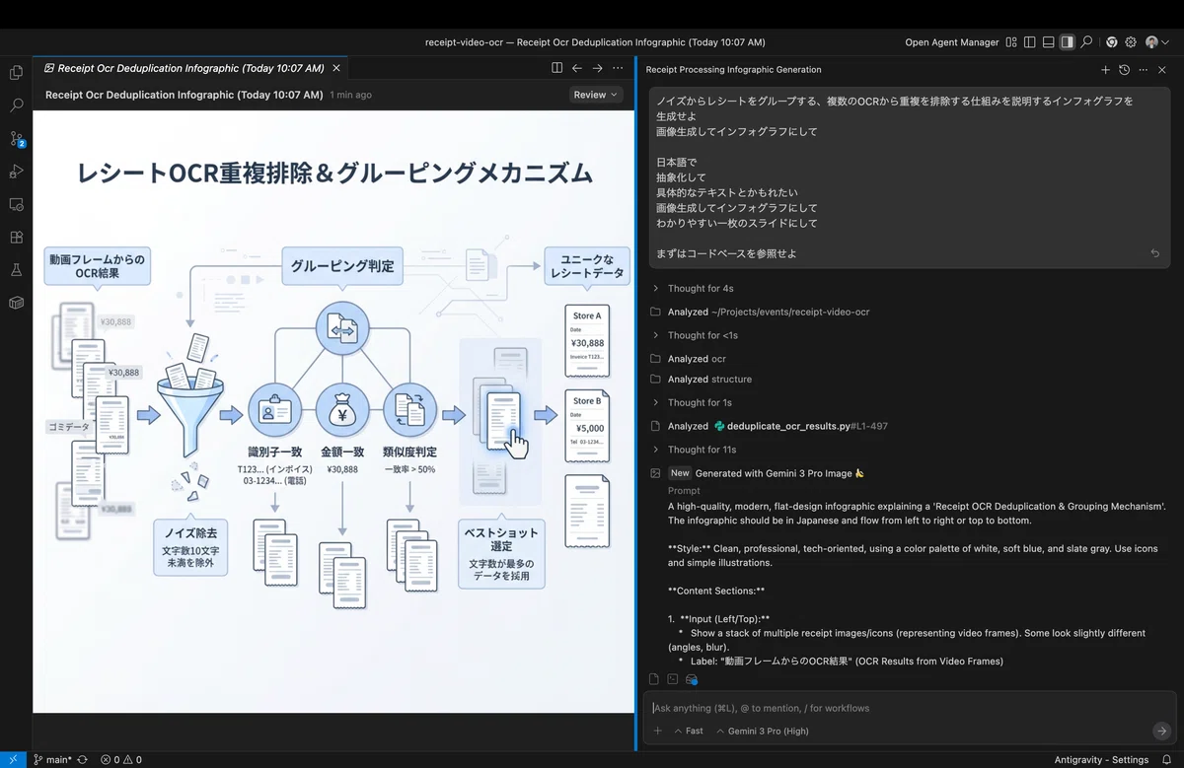Screen dimensions: 1184x768
Task: Open notifications bell in status bar
Action: [x=1166, y=759]
